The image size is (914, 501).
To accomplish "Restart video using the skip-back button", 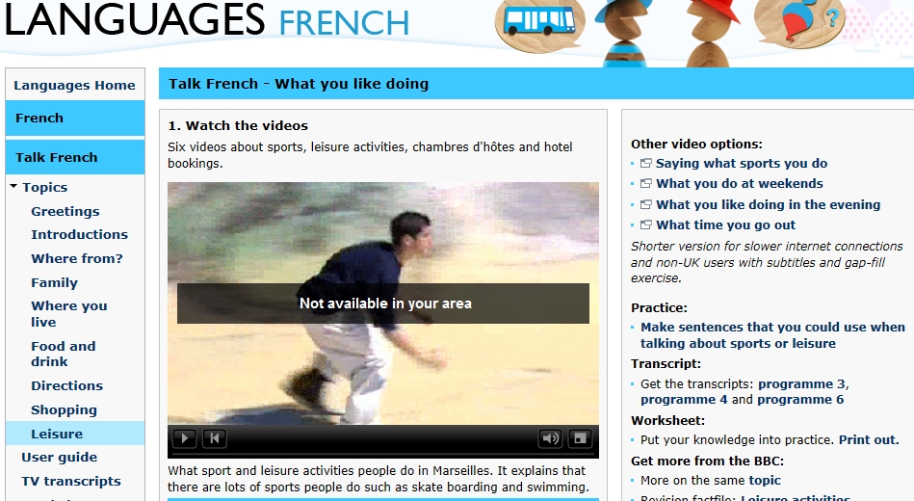I will pyautogui.click(x=215, y=438).
